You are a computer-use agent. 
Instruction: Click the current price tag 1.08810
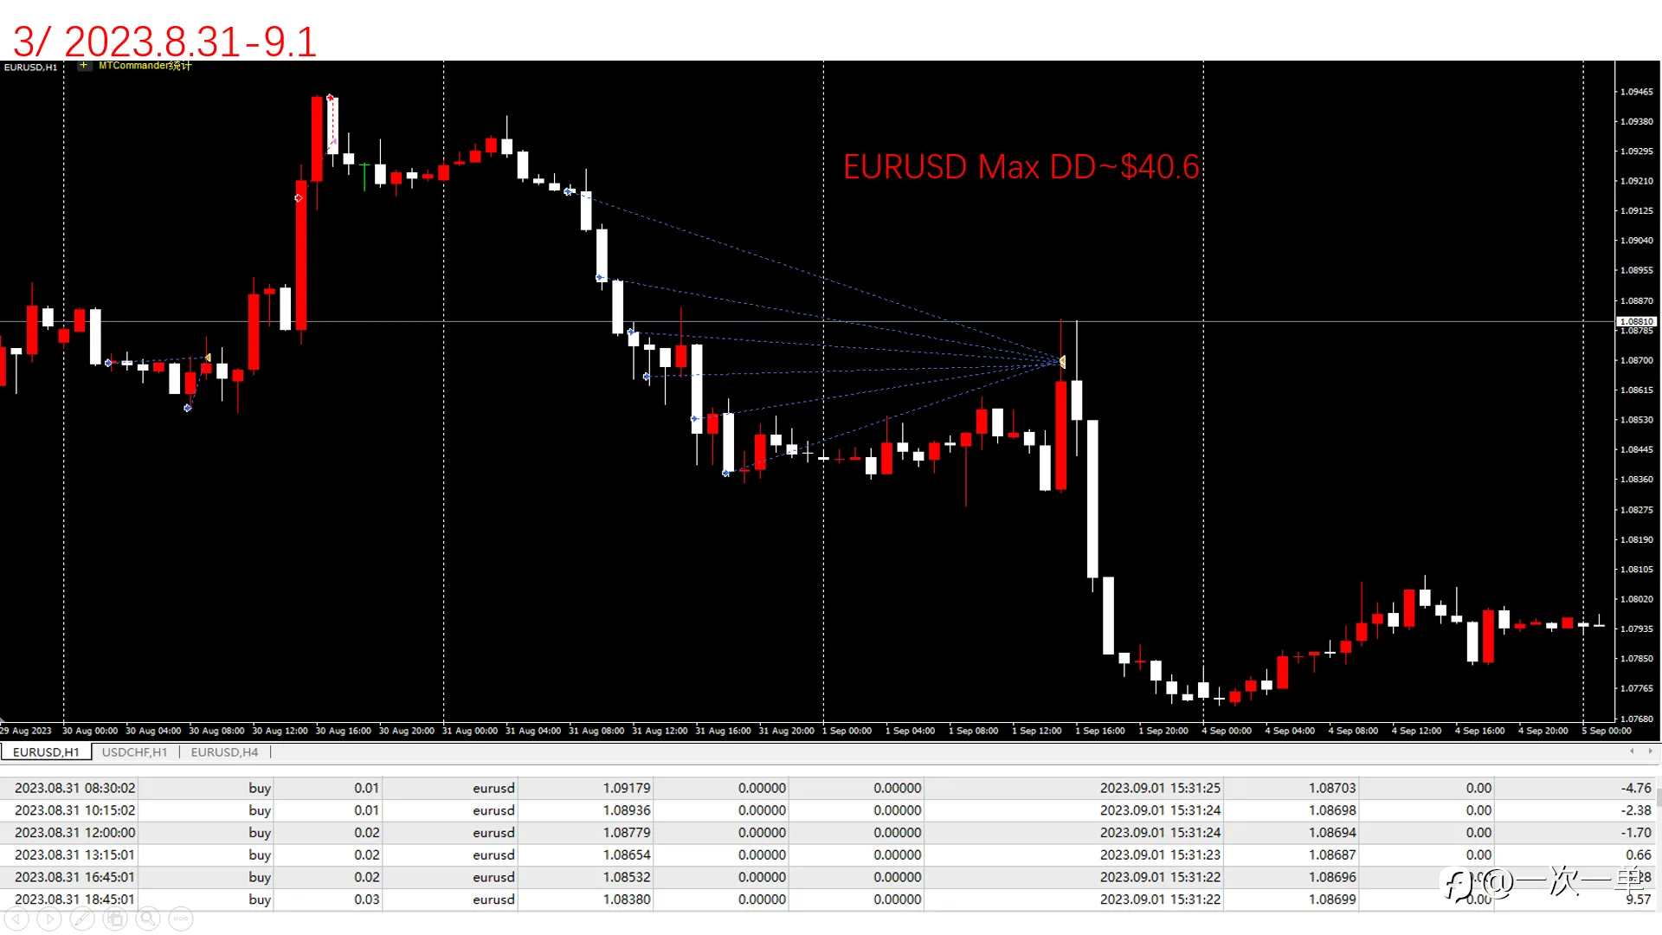1636,321
